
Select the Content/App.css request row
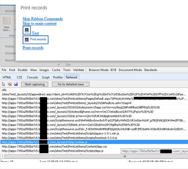pyautogui.click(x=94, y=146)
